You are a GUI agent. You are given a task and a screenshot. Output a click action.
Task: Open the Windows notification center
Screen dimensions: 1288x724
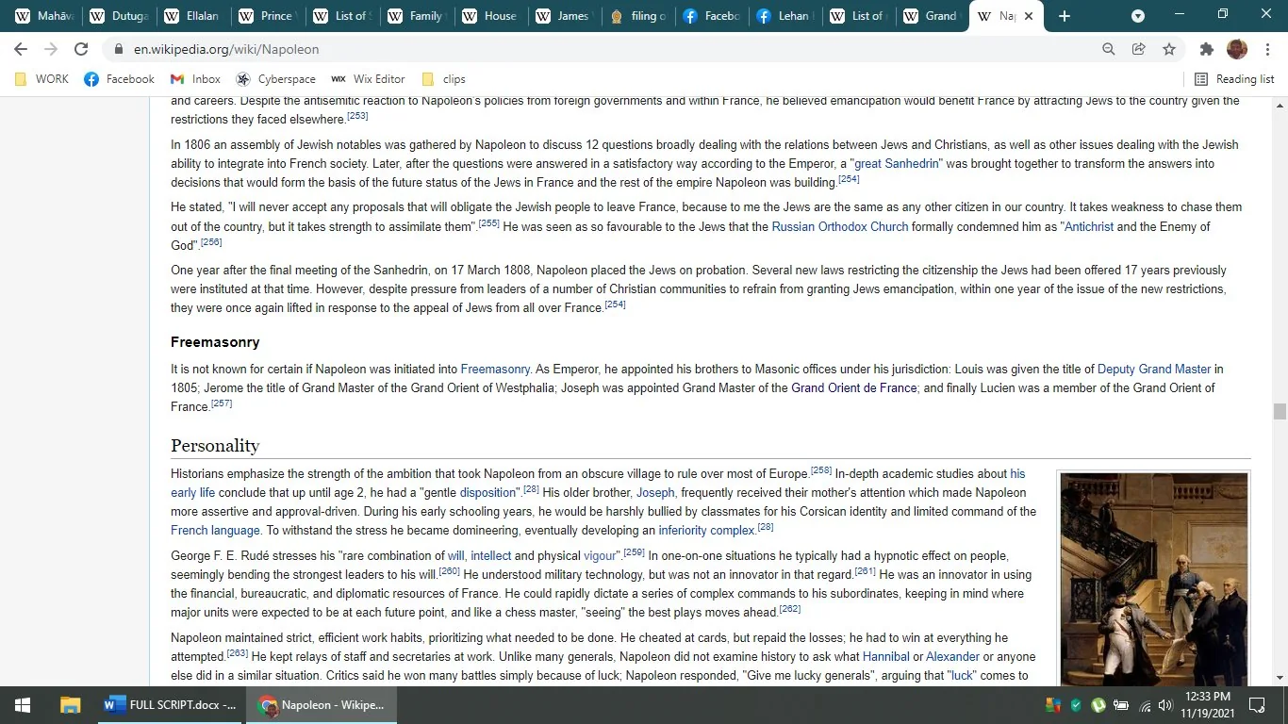pos(1257,705)
